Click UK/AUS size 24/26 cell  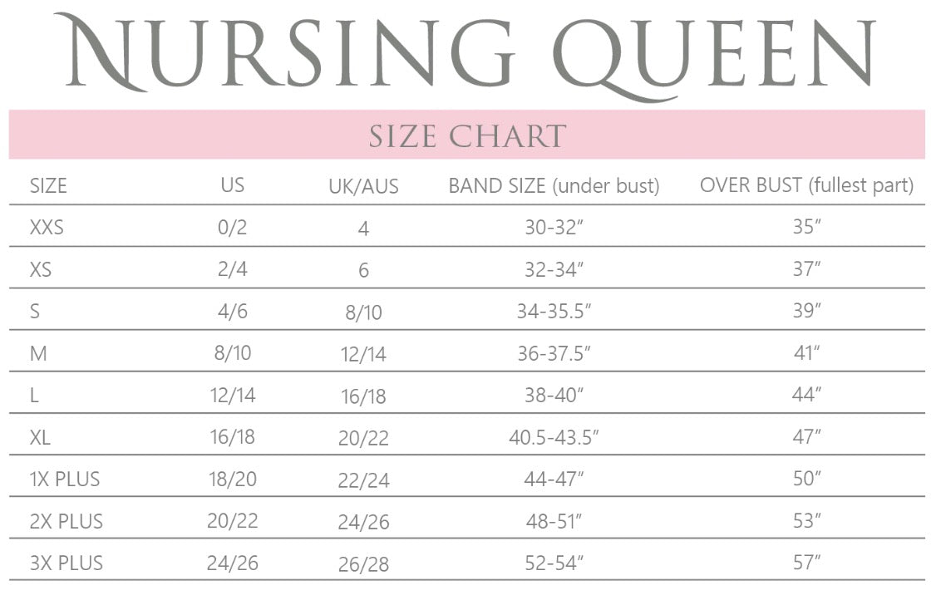coord(363,522)
